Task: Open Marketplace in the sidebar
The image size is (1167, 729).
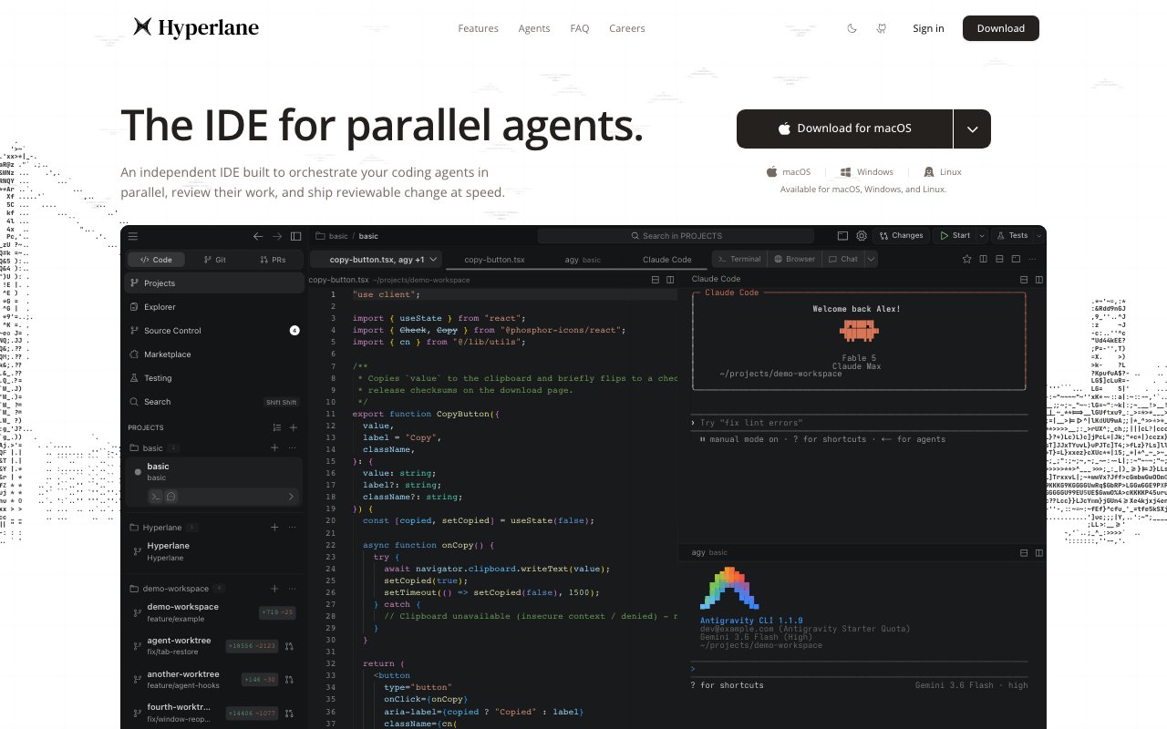Action: [214, 354]
